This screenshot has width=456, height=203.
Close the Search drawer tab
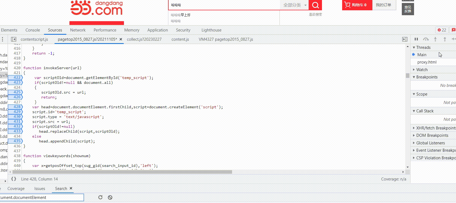pyautogui.click(x=71, y=188)
